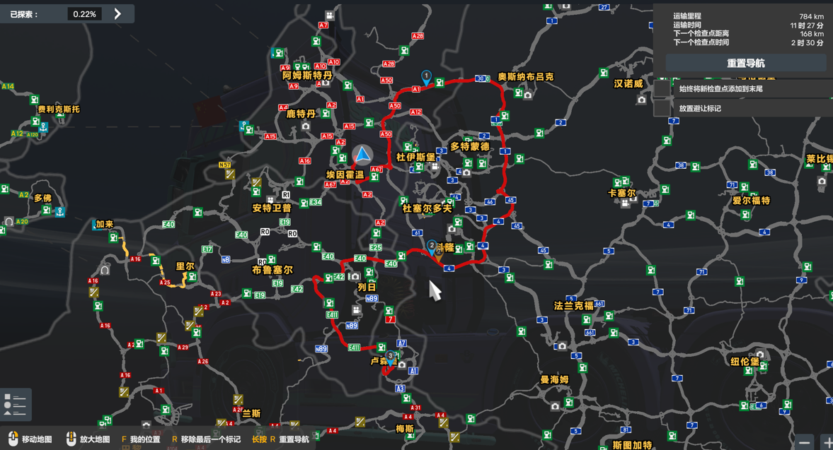
Task: Select waypoint marker 1 on the route
Action: click(x=426, y=78)
